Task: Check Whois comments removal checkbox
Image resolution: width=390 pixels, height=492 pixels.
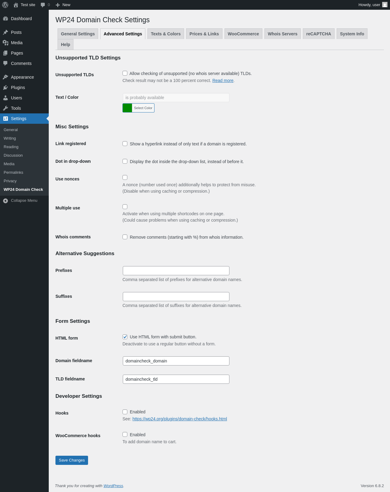Action: [x=125, y=237]
